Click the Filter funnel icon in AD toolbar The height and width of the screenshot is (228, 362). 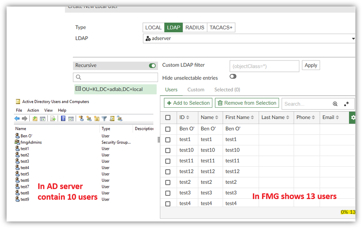coord(104,119)
